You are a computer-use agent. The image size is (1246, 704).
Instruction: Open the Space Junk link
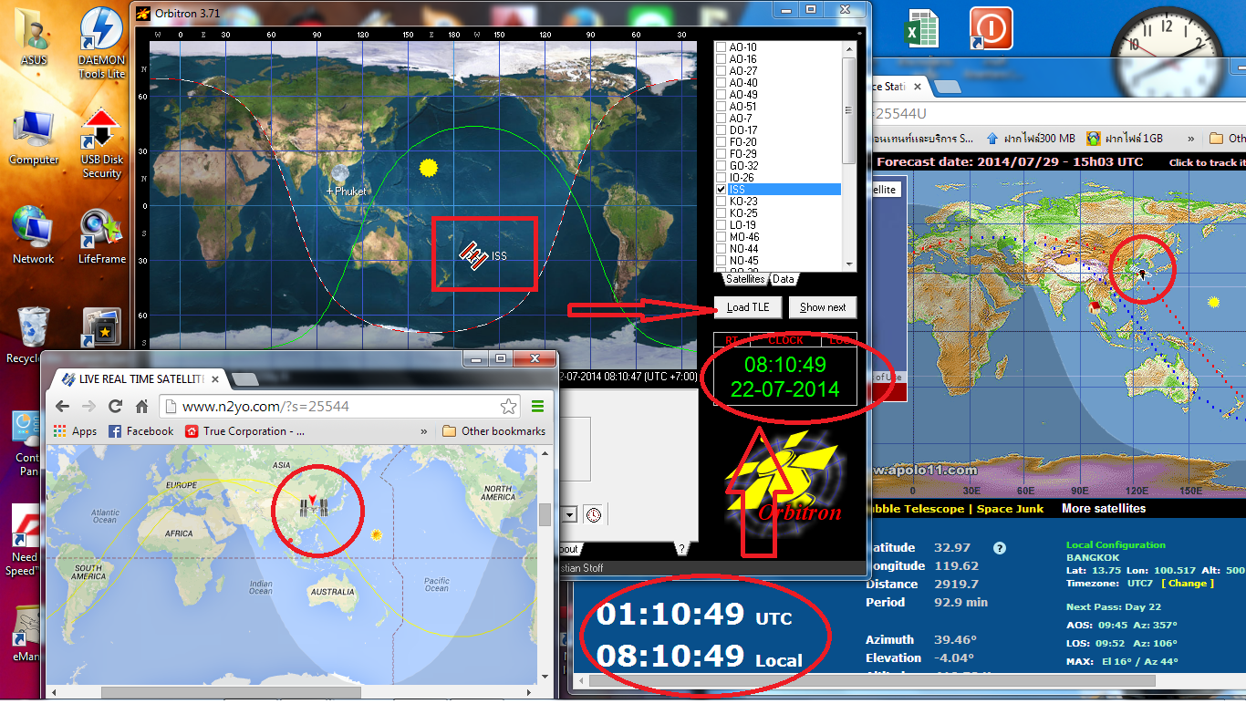[x=1010, y=509]
